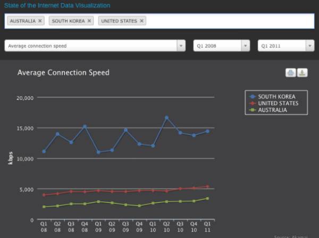This screenshot has height=238, width=319.
Task: Remove the SOUTH KOREA country tag
Action: pyautogui.click(x=89, y=21)
